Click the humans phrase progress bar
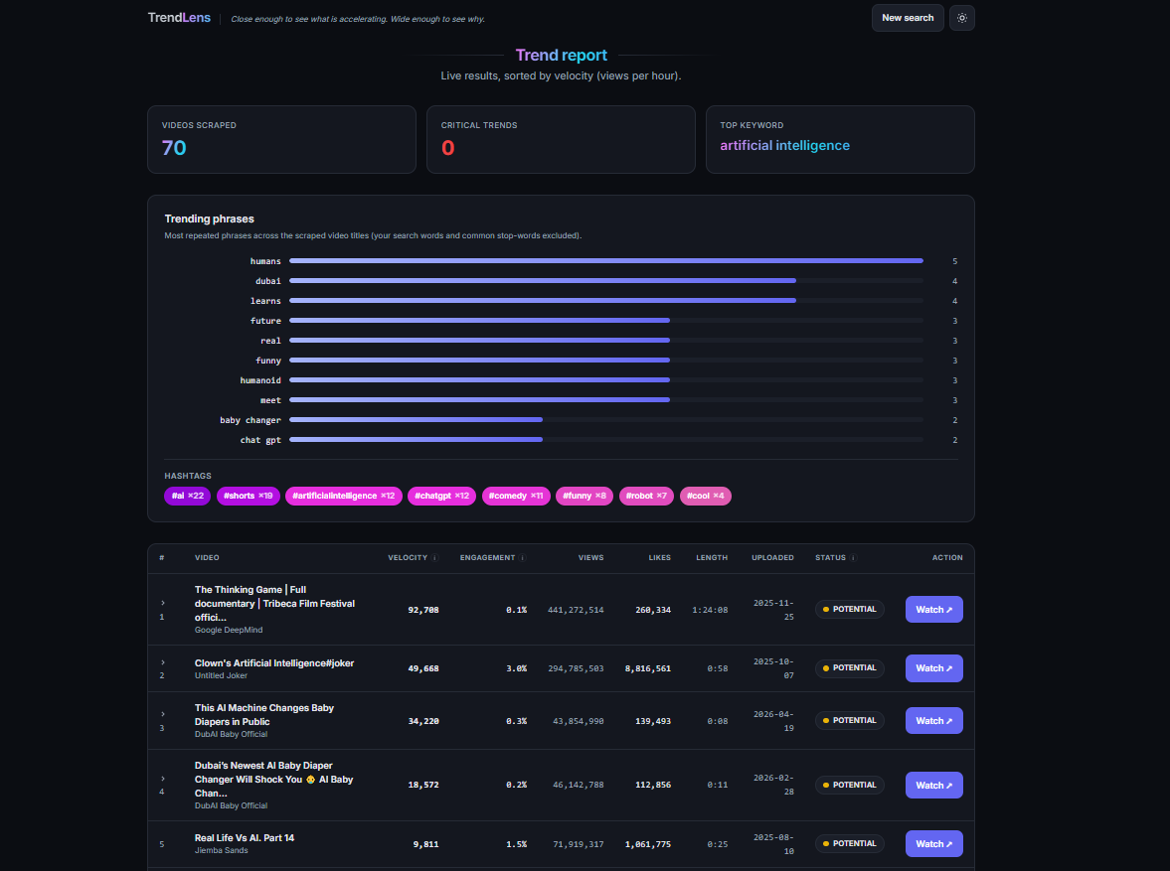1170x871 pixels. coord(606,261)
